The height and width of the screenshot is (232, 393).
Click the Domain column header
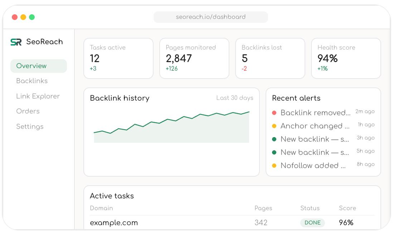pos(102,208)
